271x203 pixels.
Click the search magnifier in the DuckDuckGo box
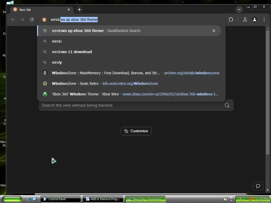coord(227,105)
